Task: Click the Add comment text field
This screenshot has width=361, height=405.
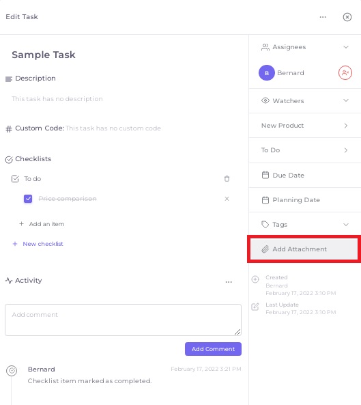Action: pyautogui.click(x=123, y=320)
